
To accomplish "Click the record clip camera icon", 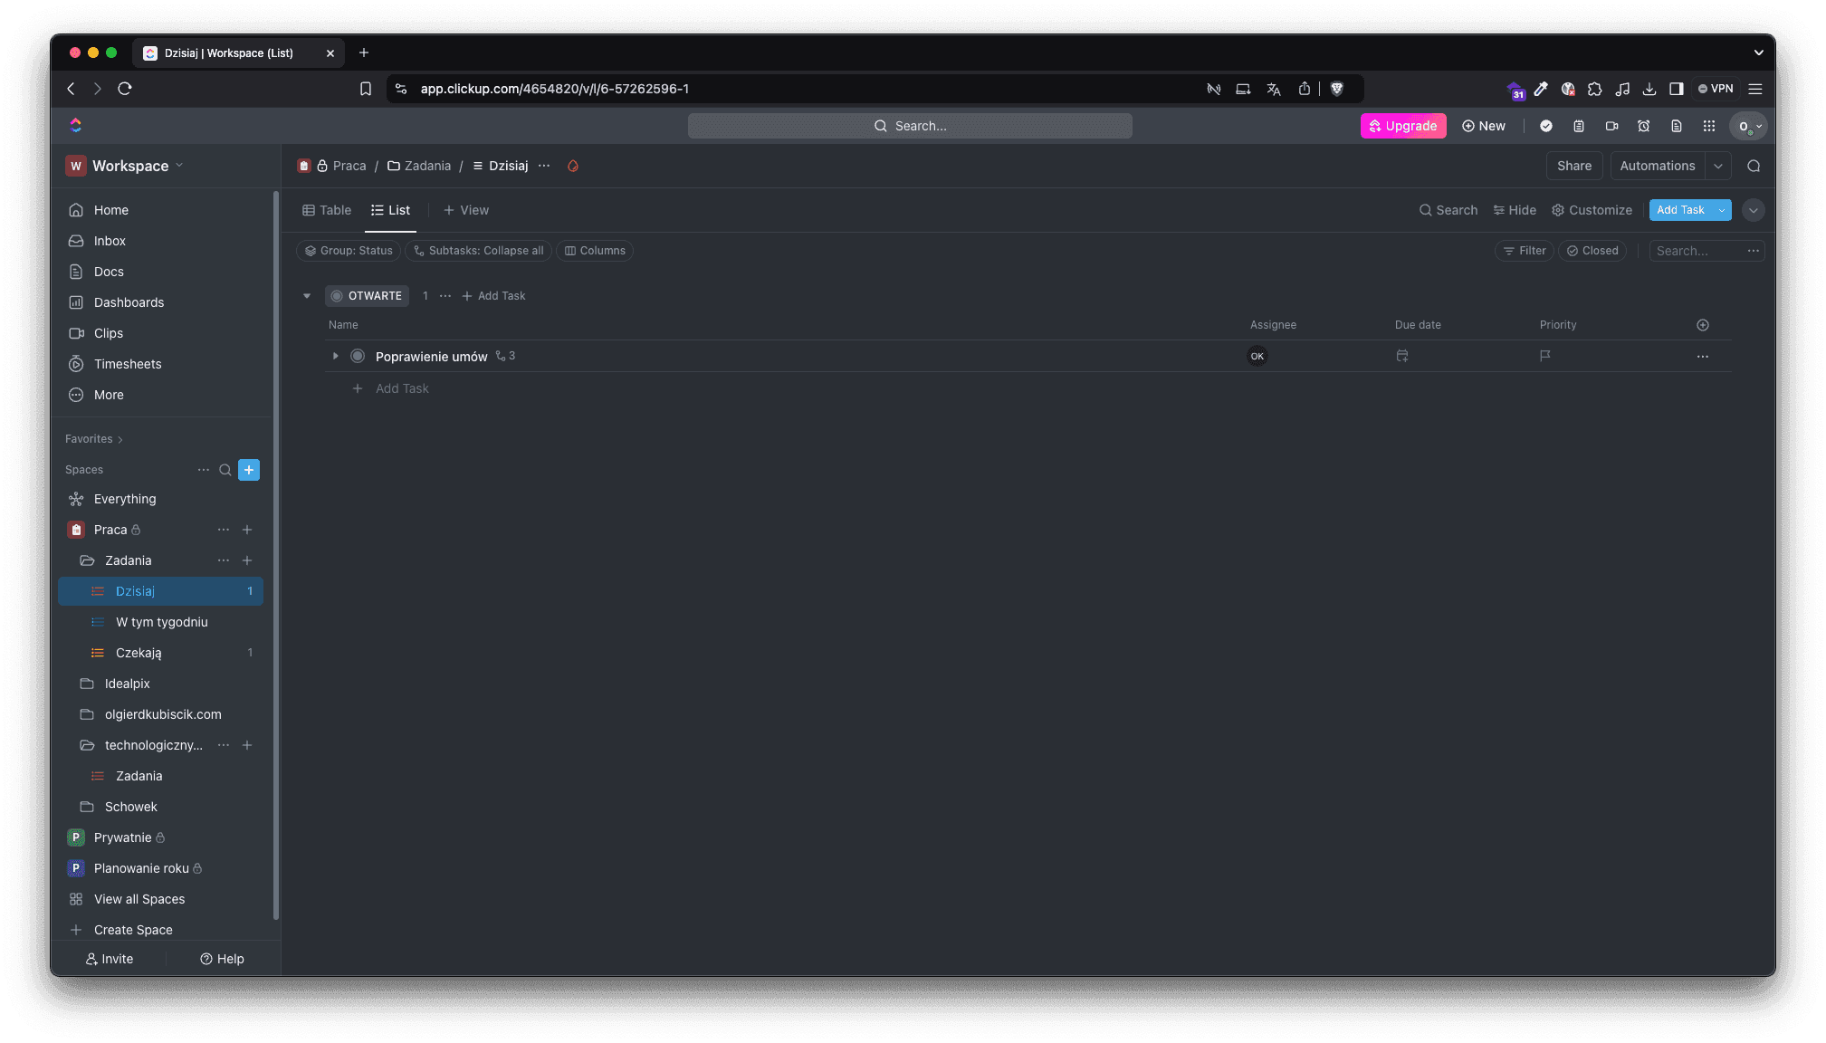I will (1611, 126).
